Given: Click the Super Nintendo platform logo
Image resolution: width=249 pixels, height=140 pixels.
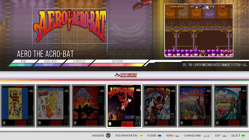Looking at the screenshot, I should [x=126, y=75].
